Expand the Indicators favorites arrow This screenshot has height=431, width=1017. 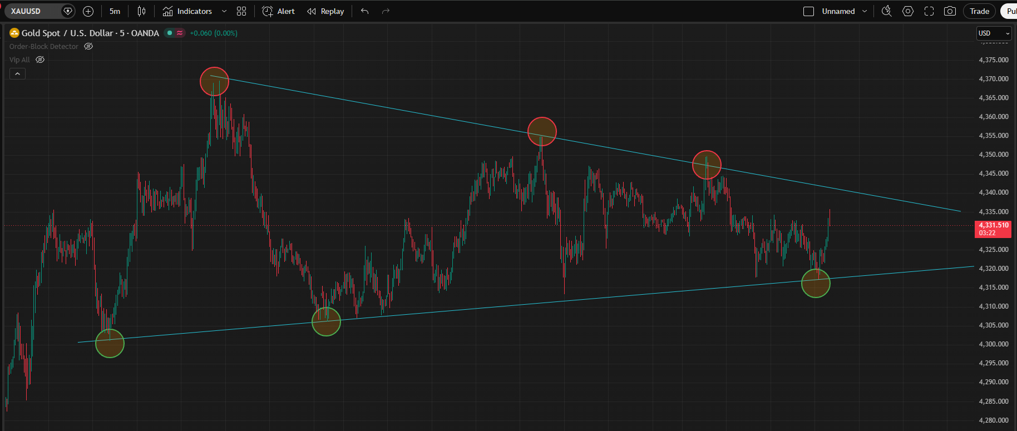coord(224,11)
